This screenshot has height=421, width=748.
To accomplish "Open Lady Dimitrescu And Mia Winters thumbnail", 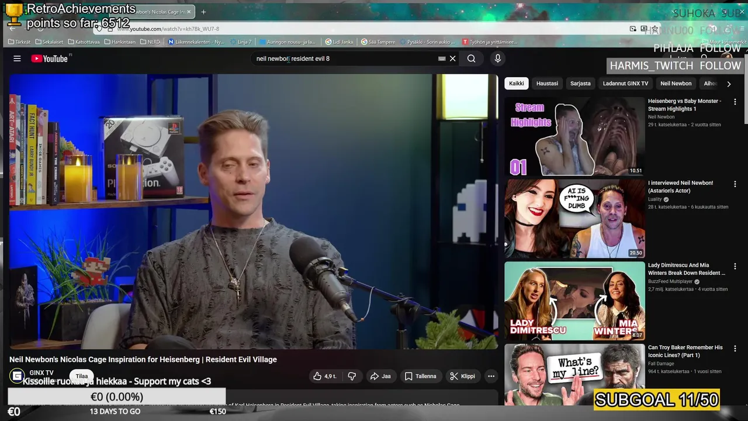I will 574,301.
